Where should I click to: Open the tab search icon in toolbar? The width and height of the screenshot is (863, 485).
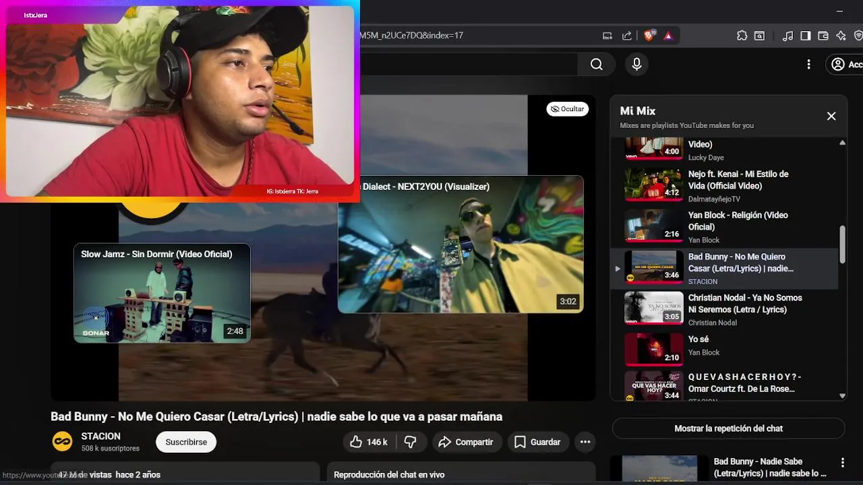click(759, 36)
